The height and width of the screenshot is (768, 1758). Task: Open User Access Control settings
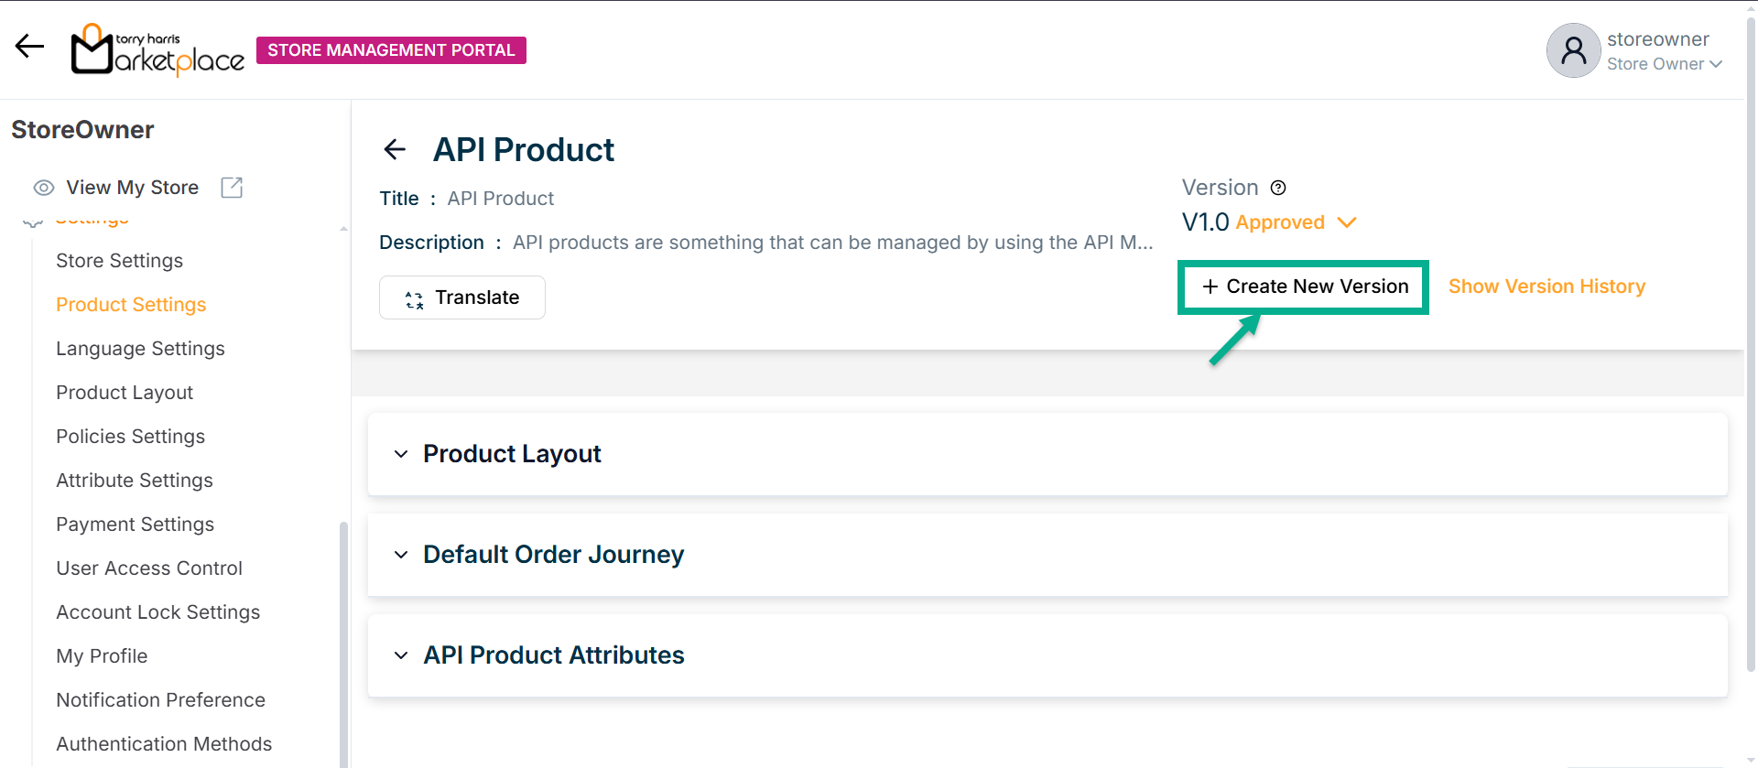149,568
